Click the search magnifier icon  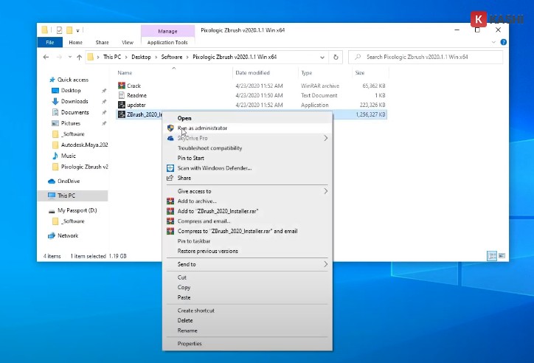(358, 58)
